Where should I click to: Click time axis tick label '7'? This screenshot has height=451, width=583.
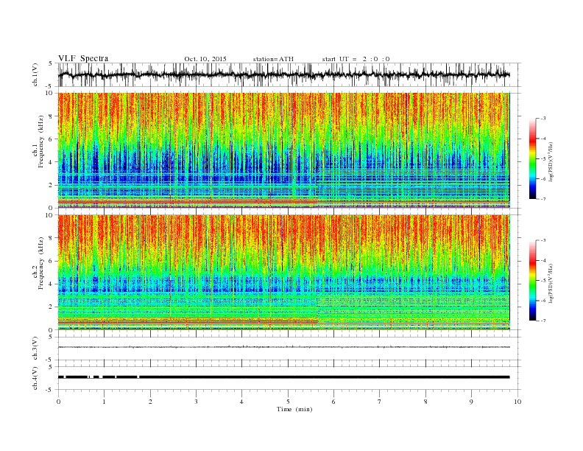(x=380, y=402)
